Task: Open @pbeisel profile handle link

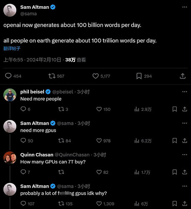Action: 62,92
